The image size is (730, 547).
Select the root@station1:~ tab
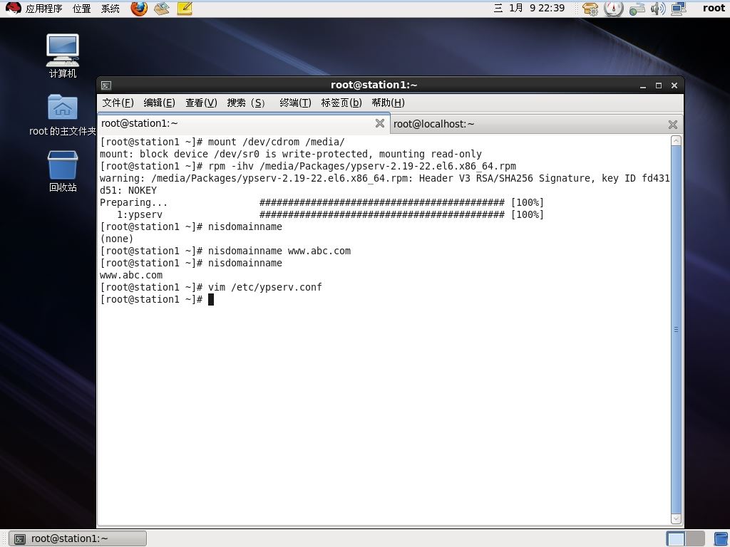244,123
